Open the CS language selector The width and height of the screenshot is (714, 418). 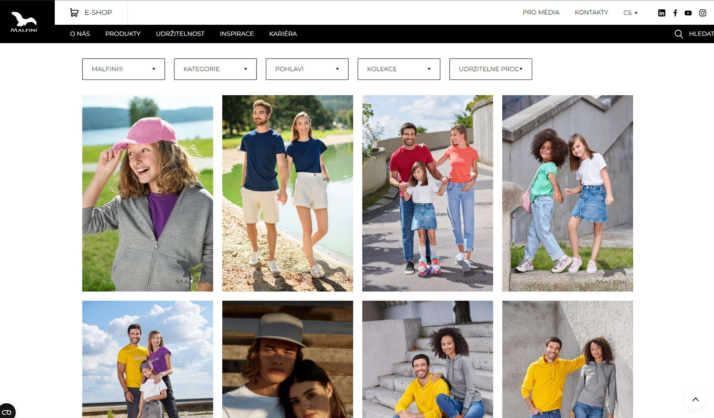pyautogui.click(x=630, y=13)
